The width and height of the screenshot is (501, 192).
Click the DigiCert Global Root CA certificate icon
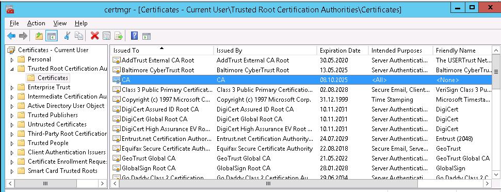tap(117, 119)
